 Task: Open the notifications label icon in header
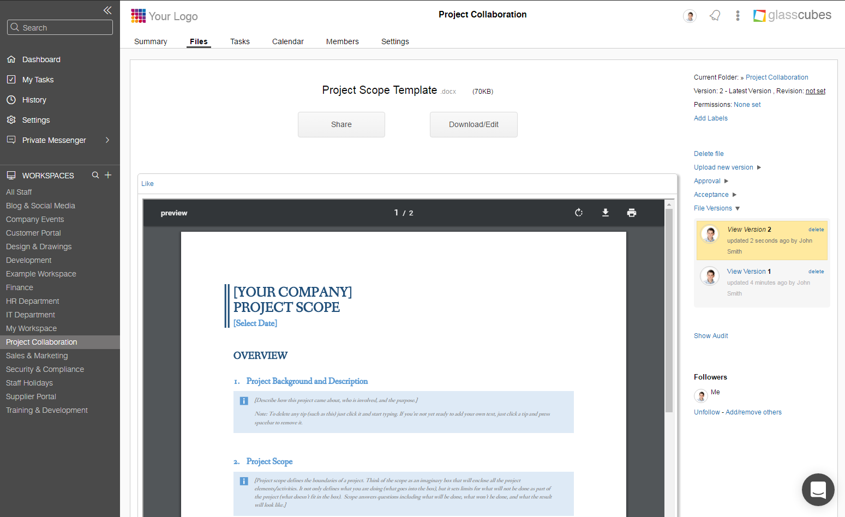[715, 15]
